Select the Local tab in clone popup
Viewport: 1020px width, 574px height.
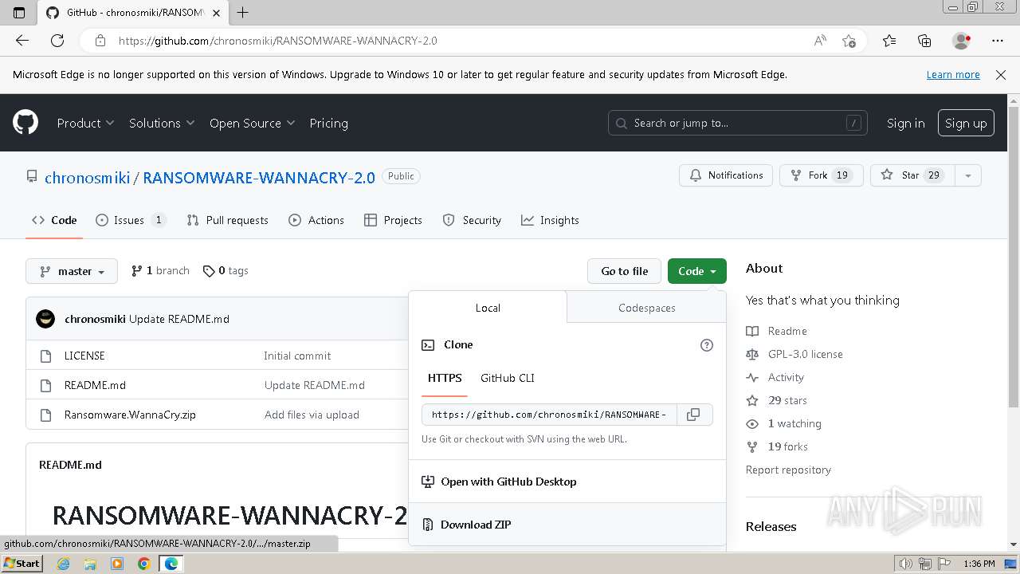coord(488,308)
